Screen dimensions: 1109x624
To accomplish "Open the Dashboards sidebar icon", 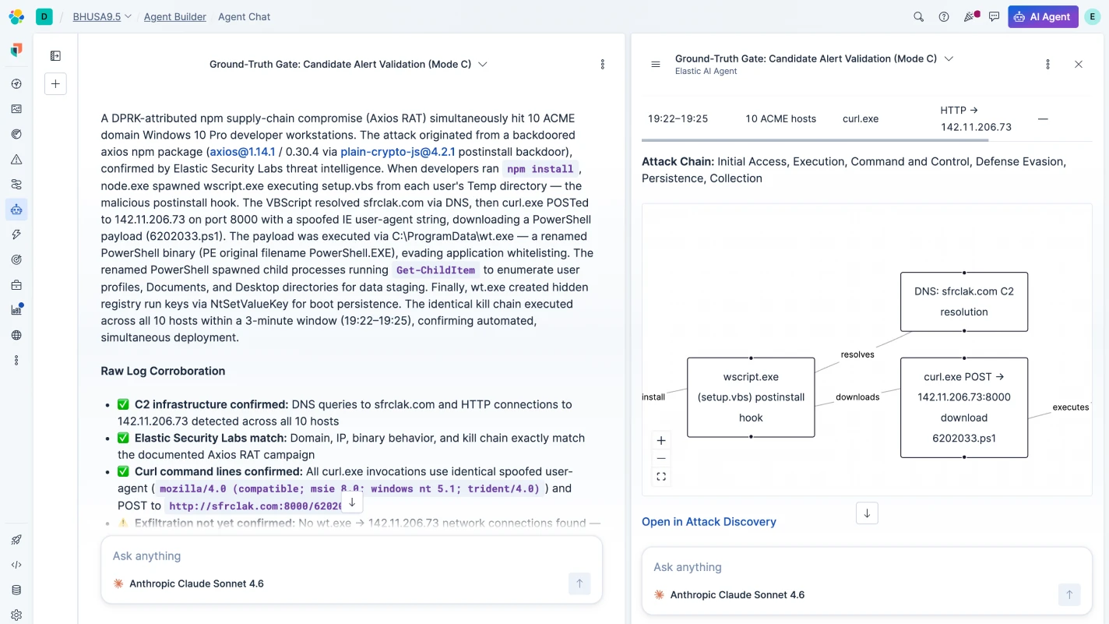I will click(x=16, y=109).
